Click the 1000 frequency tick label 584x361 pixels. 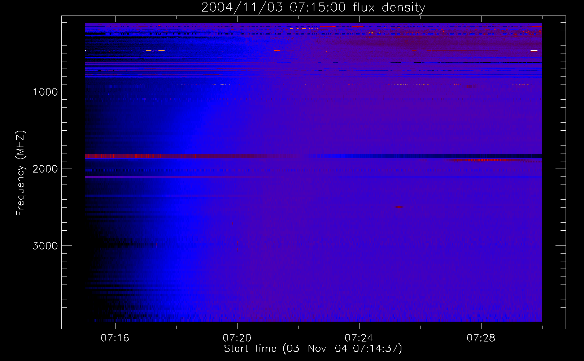pyautogui.click(x=45, y=92)
